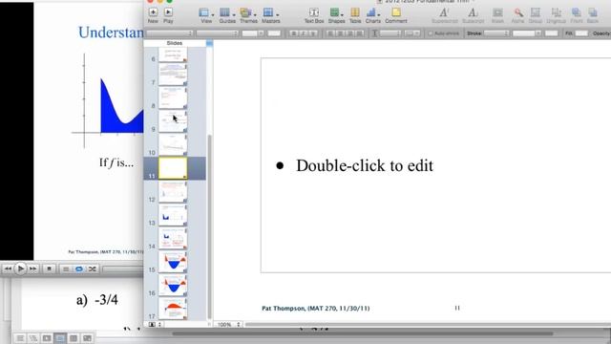Click the 'Slides' header of the navigator

coord(174,43)
